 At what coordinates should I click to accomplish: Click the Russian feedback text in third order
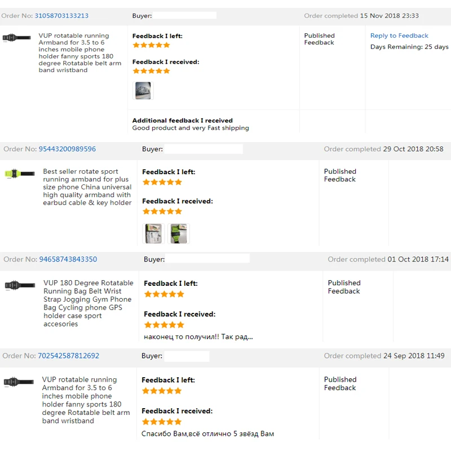(198, 337)
